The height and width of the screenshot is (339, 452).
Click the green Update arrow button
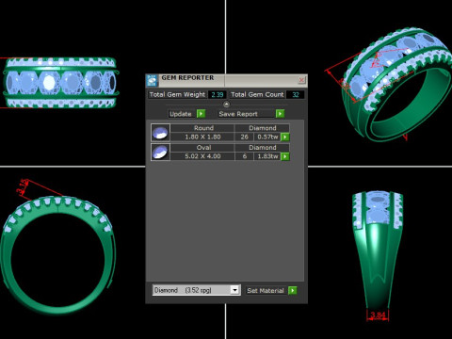tap(201, 114)
